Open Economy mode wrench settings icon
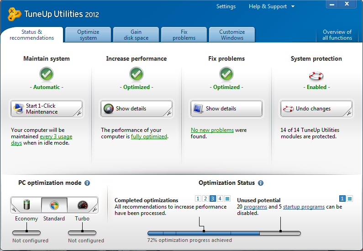The image size is (363, 251). [14, 209]
